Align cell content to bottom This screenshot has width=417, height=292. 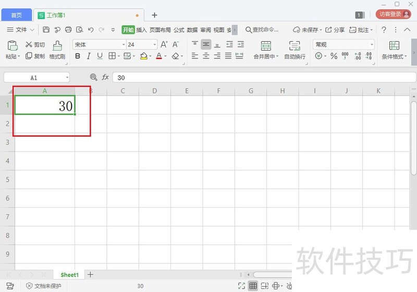point(217,45)
